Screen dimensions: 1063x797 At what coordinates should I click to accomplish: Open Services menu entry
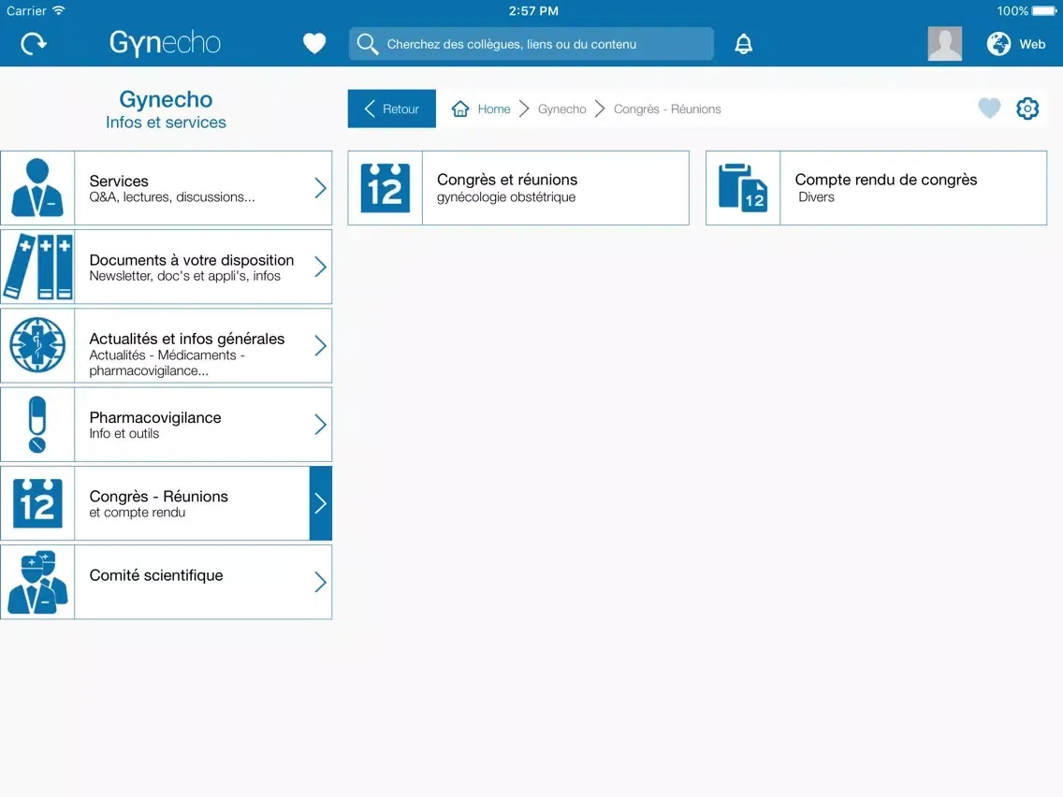tap(167, 188)
